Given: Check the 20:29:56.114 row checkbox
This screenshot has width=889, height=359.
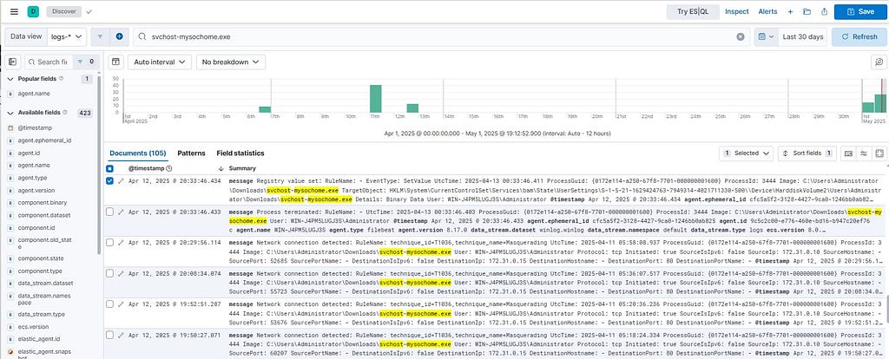Looking at the screenshot, I should (110, 242).
